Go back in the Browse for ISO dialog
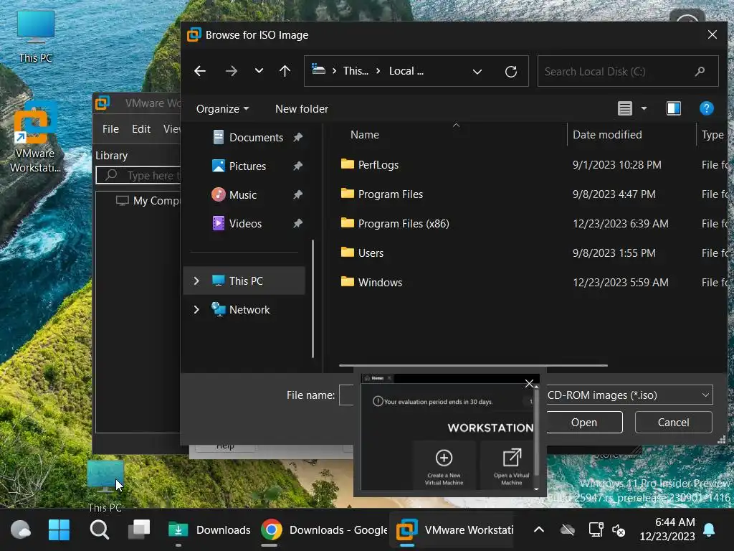Screen dimensions: 734x551 pos(200,71)
